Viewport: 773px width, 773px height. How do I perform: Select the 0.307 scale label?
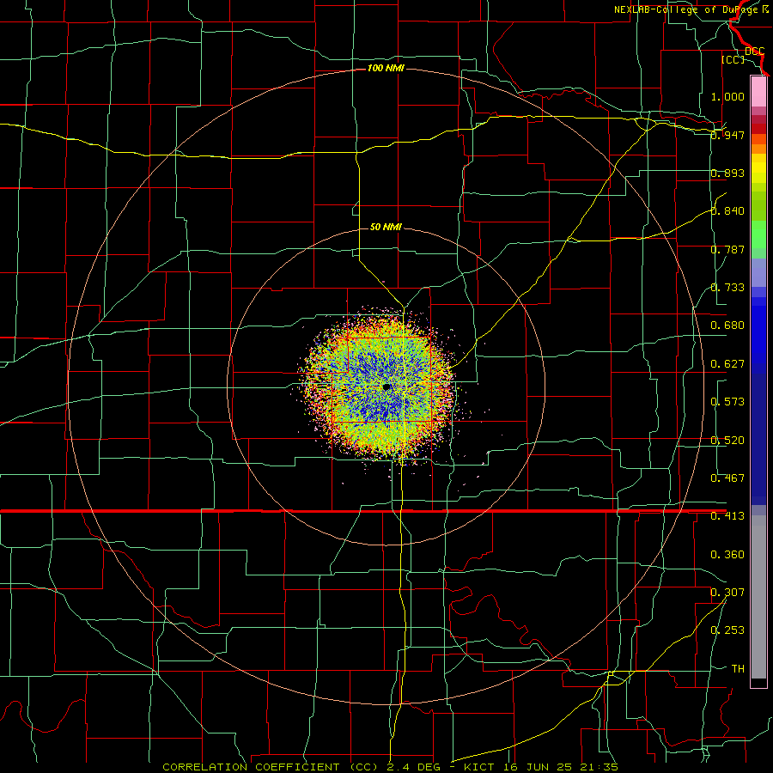pyautogui.click(x=727, y=592)
